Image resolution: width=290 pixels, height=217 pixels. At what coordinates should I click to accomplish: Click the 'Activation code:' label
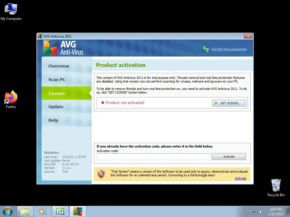[x=108, y=151]
